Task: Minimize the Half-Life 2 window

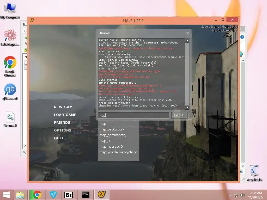Action: pyautogui.click(x=216, y=20)
